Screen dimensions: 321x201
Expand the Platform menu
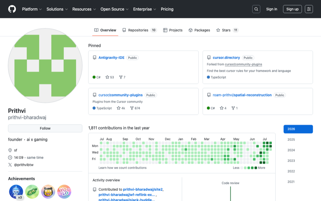coord(32,9)
